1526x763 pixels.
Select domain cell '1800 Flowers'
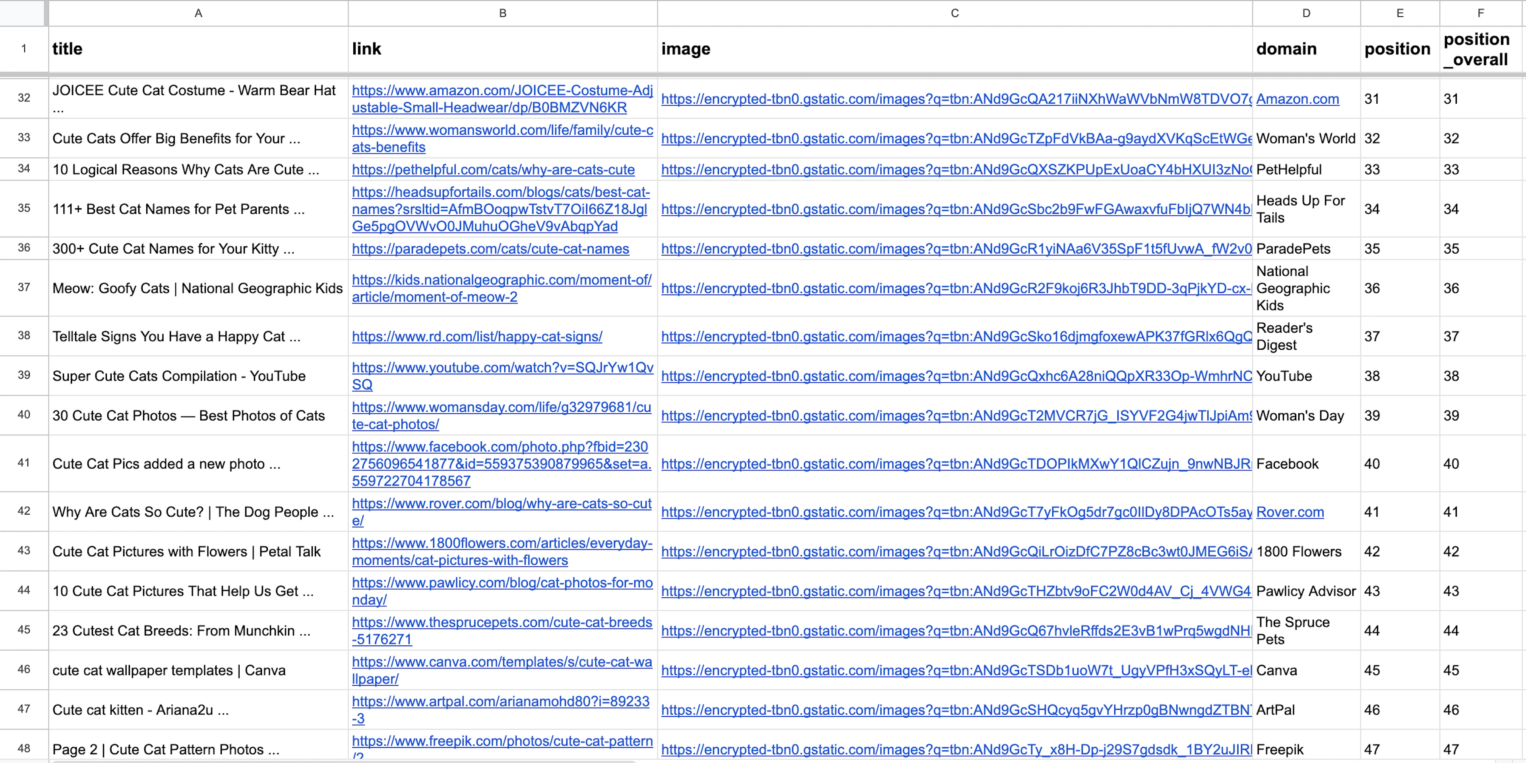click(1305, 552)
